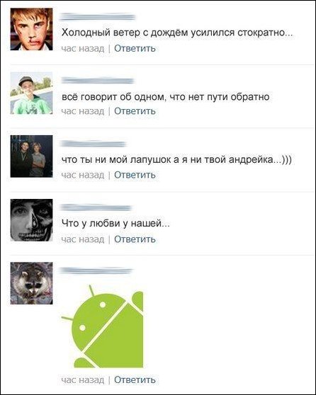Viewport: 316px width, 395px height.
Task: Open blurred username above fourth comment
Action: [x=96, y=208]
